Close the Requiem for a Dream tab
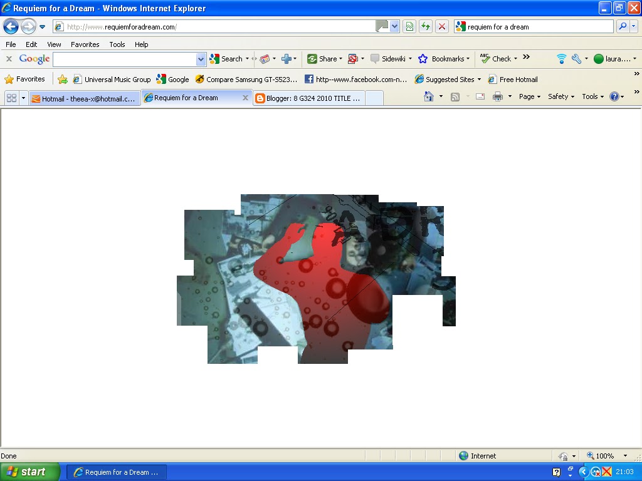Viewport: 642px width, 481px height. coord(245,98)
